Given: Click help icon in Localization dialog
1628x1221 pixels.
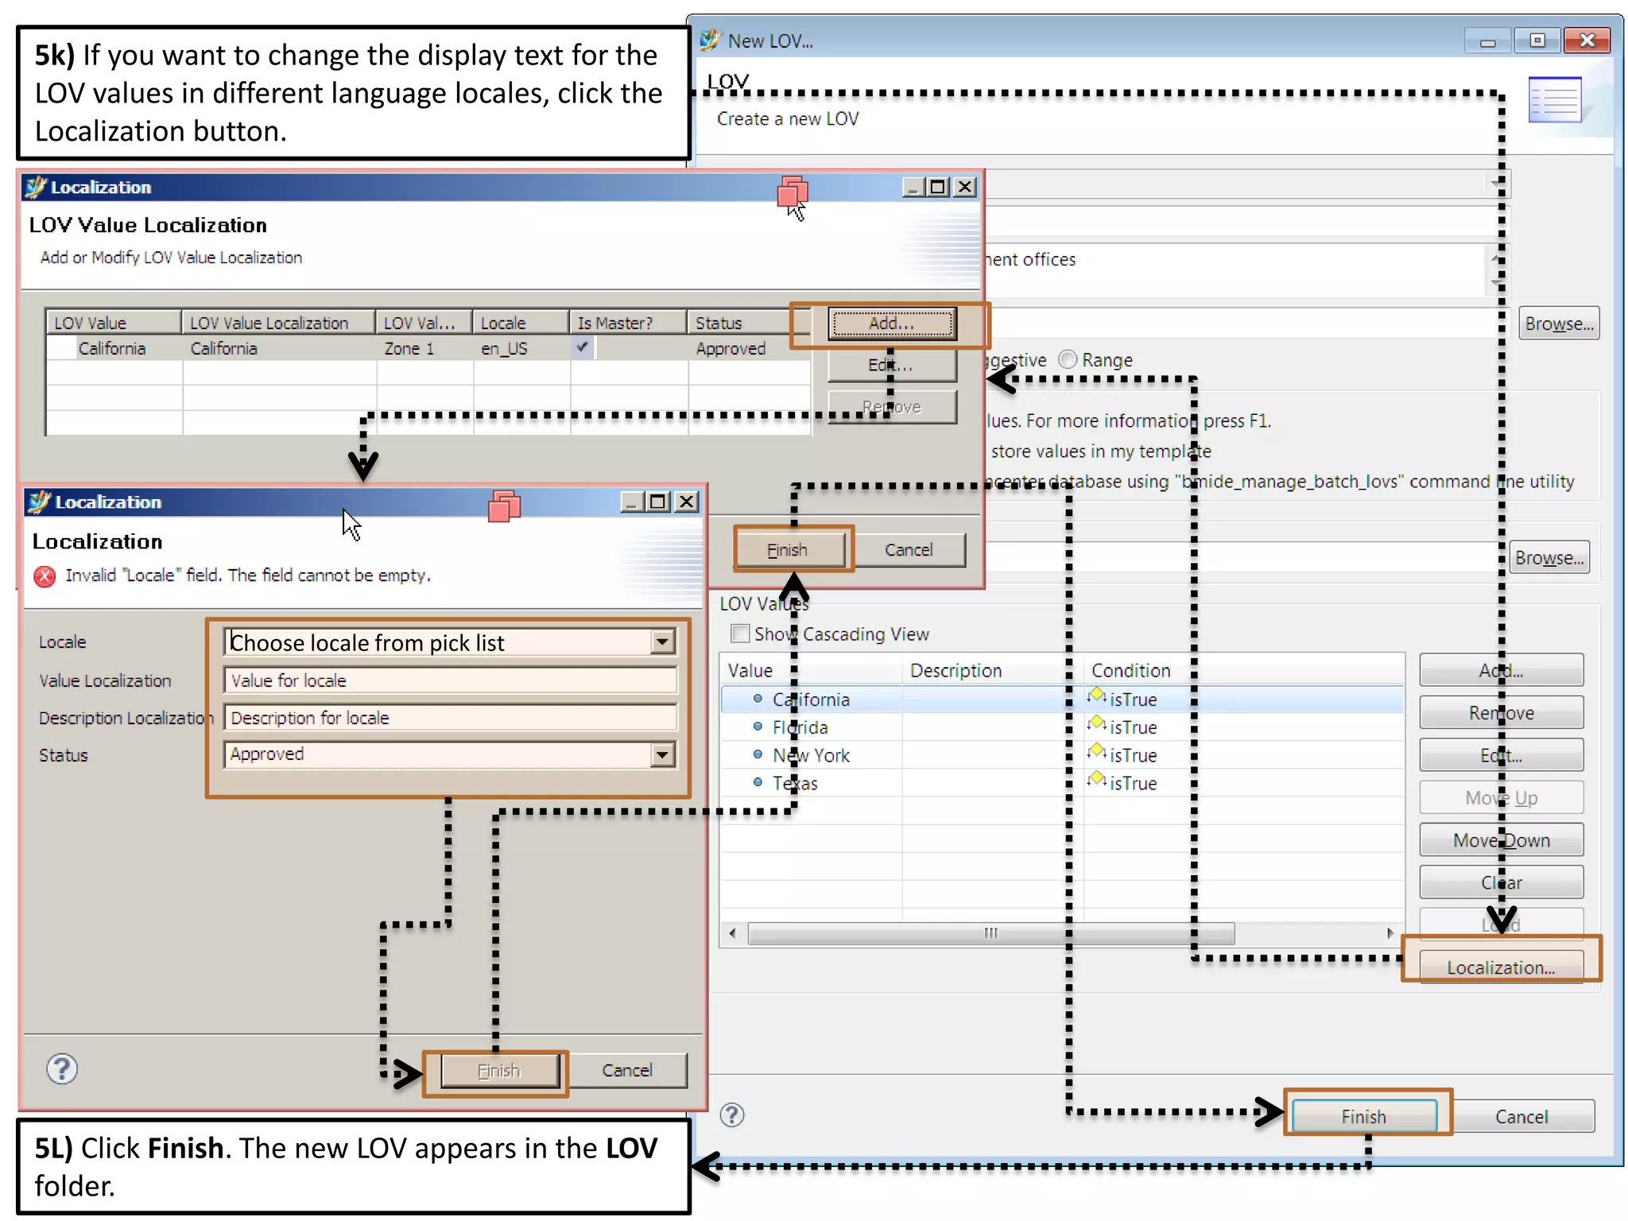Looking at the screenshot, I should [62, 1069].
